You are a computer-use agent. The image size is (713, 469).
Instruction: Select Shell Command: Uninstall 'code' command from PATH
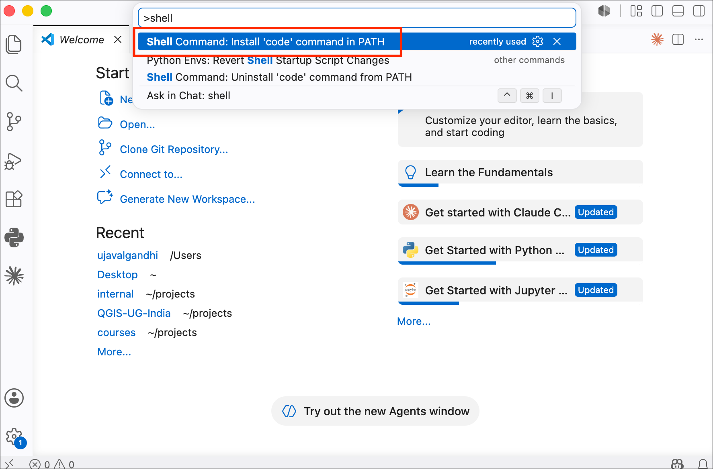(357, 77)
